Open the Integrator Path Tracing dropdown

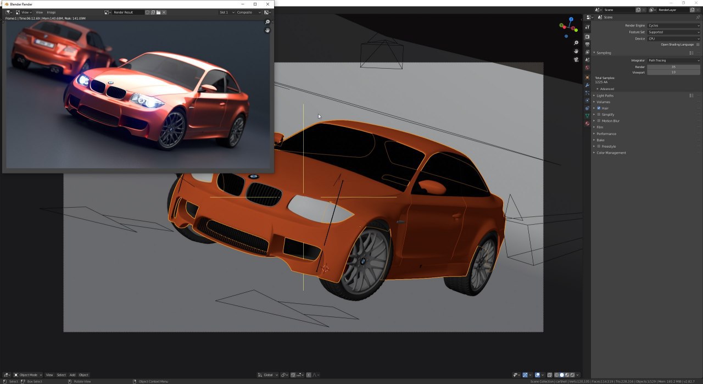click(x=673, y=60)
